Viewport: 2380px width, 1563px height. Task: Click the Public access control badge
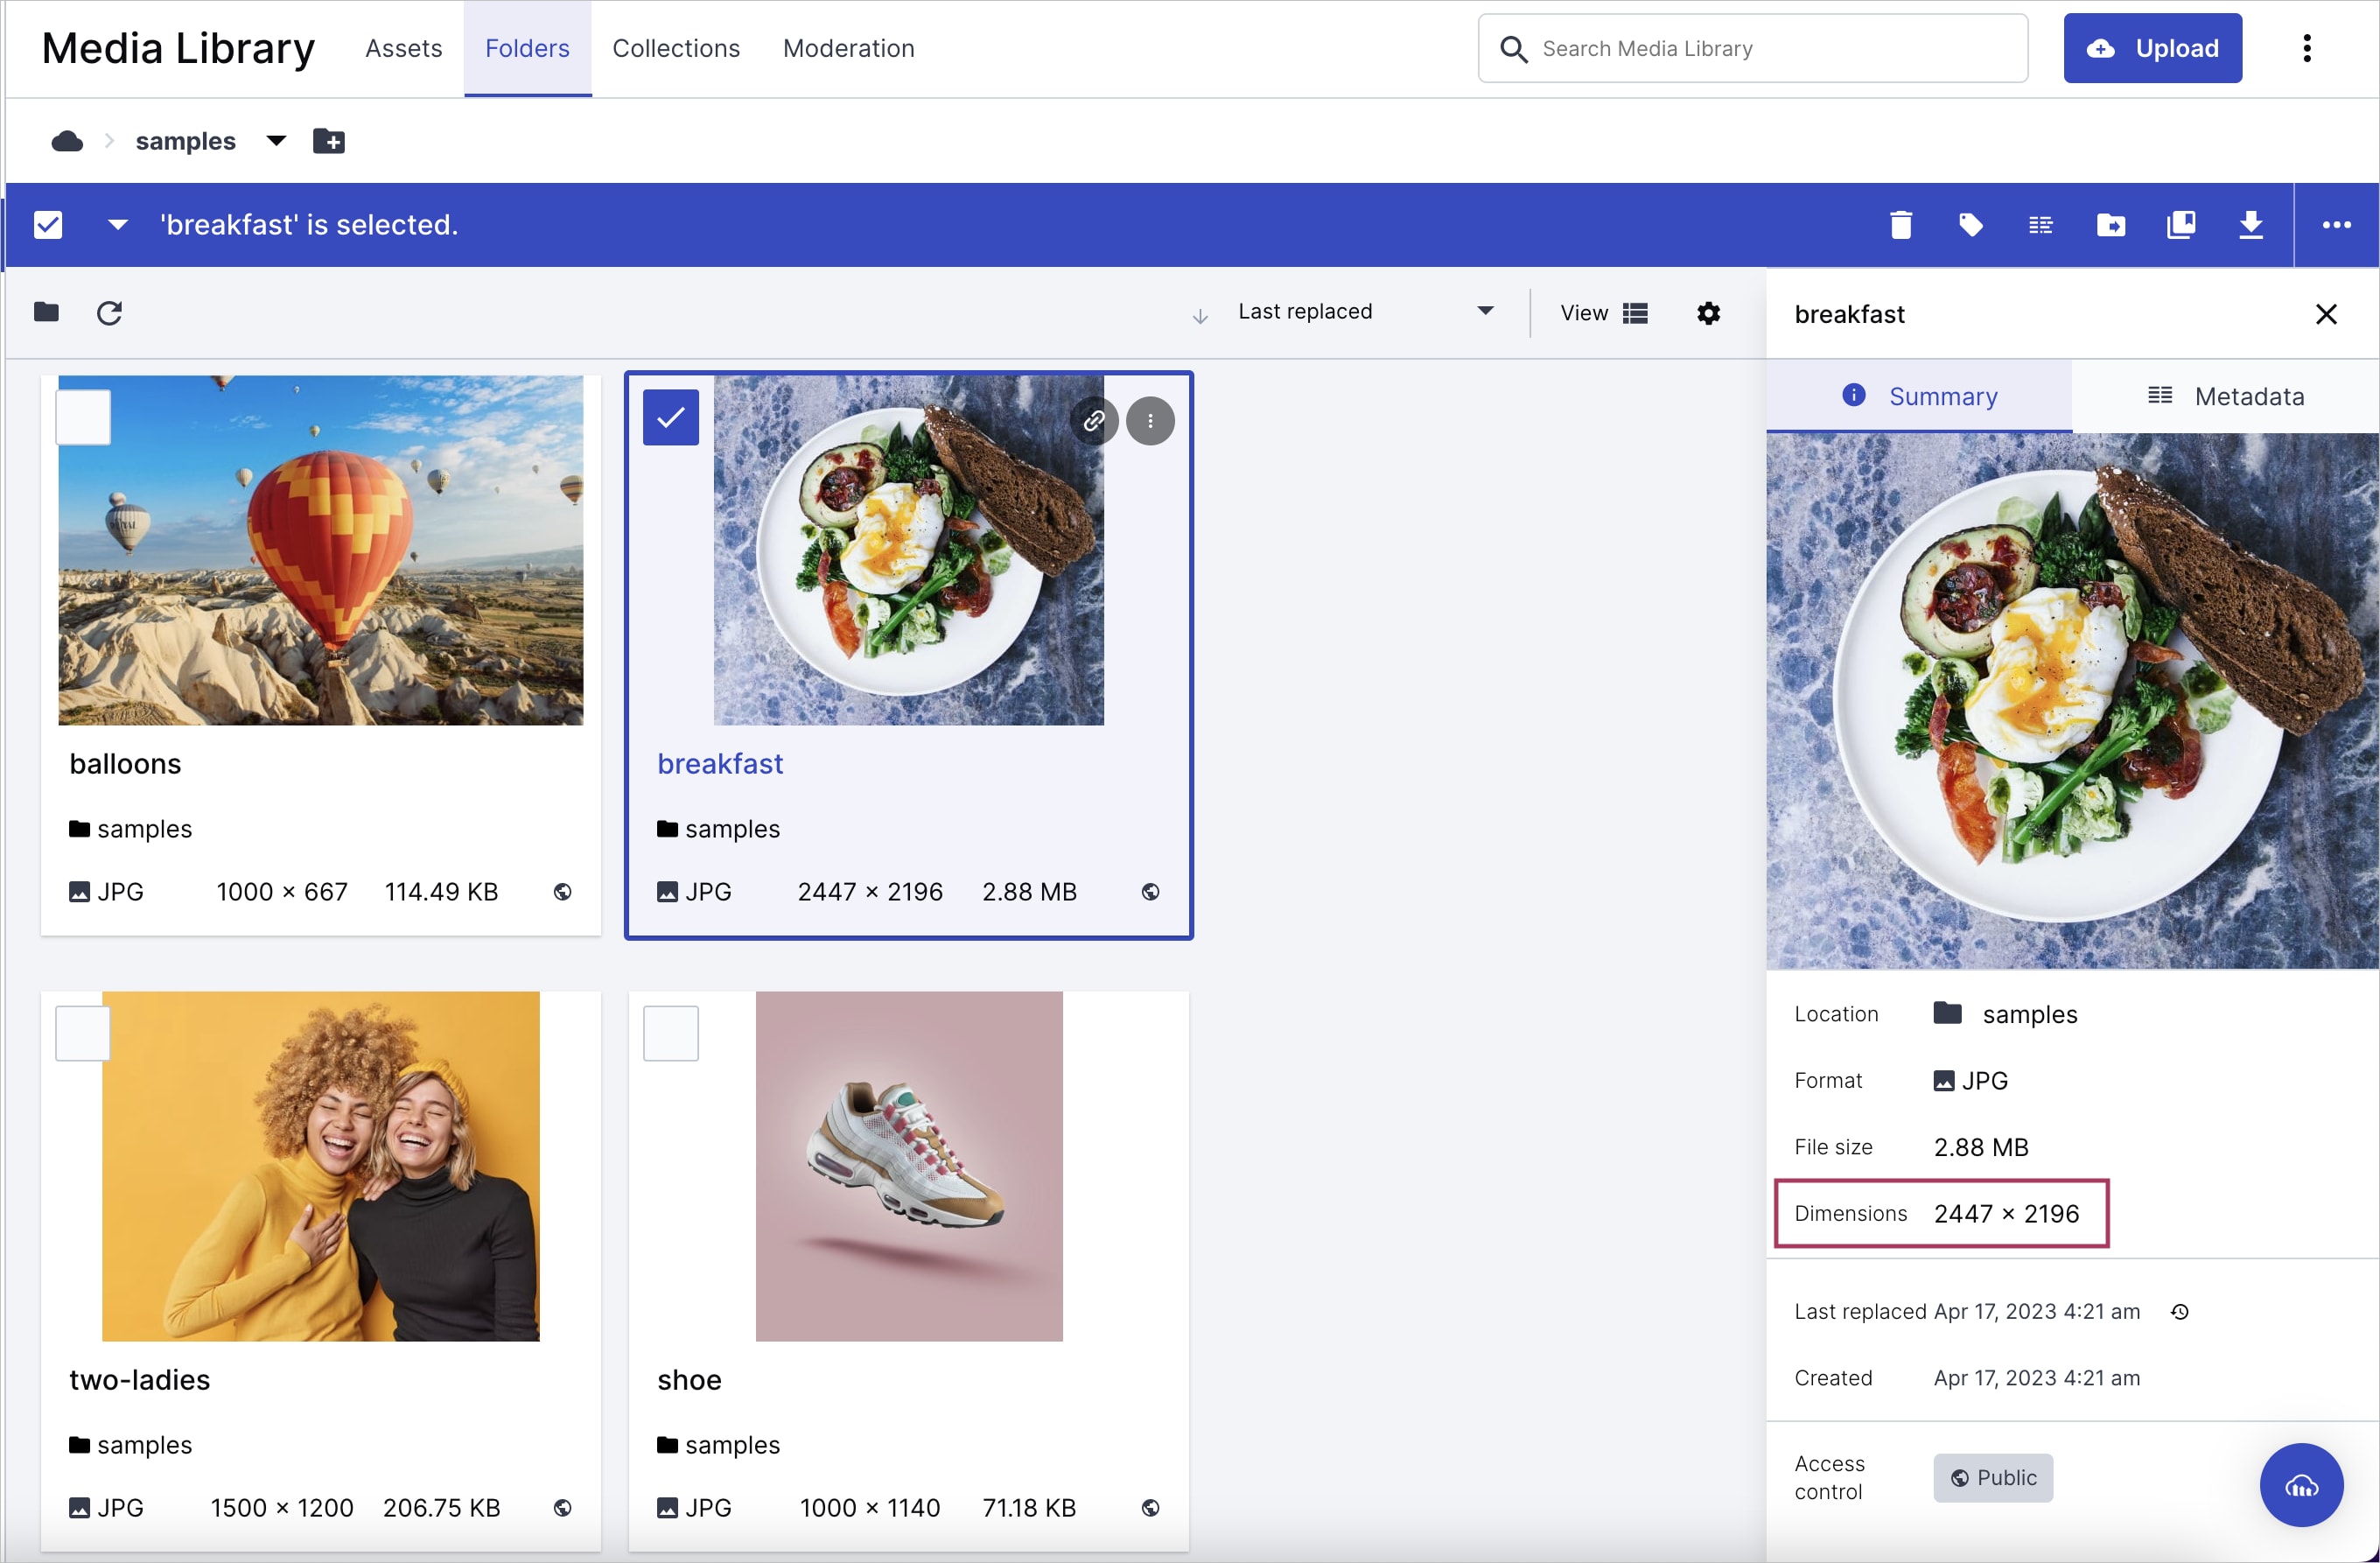[1992, 1477]
